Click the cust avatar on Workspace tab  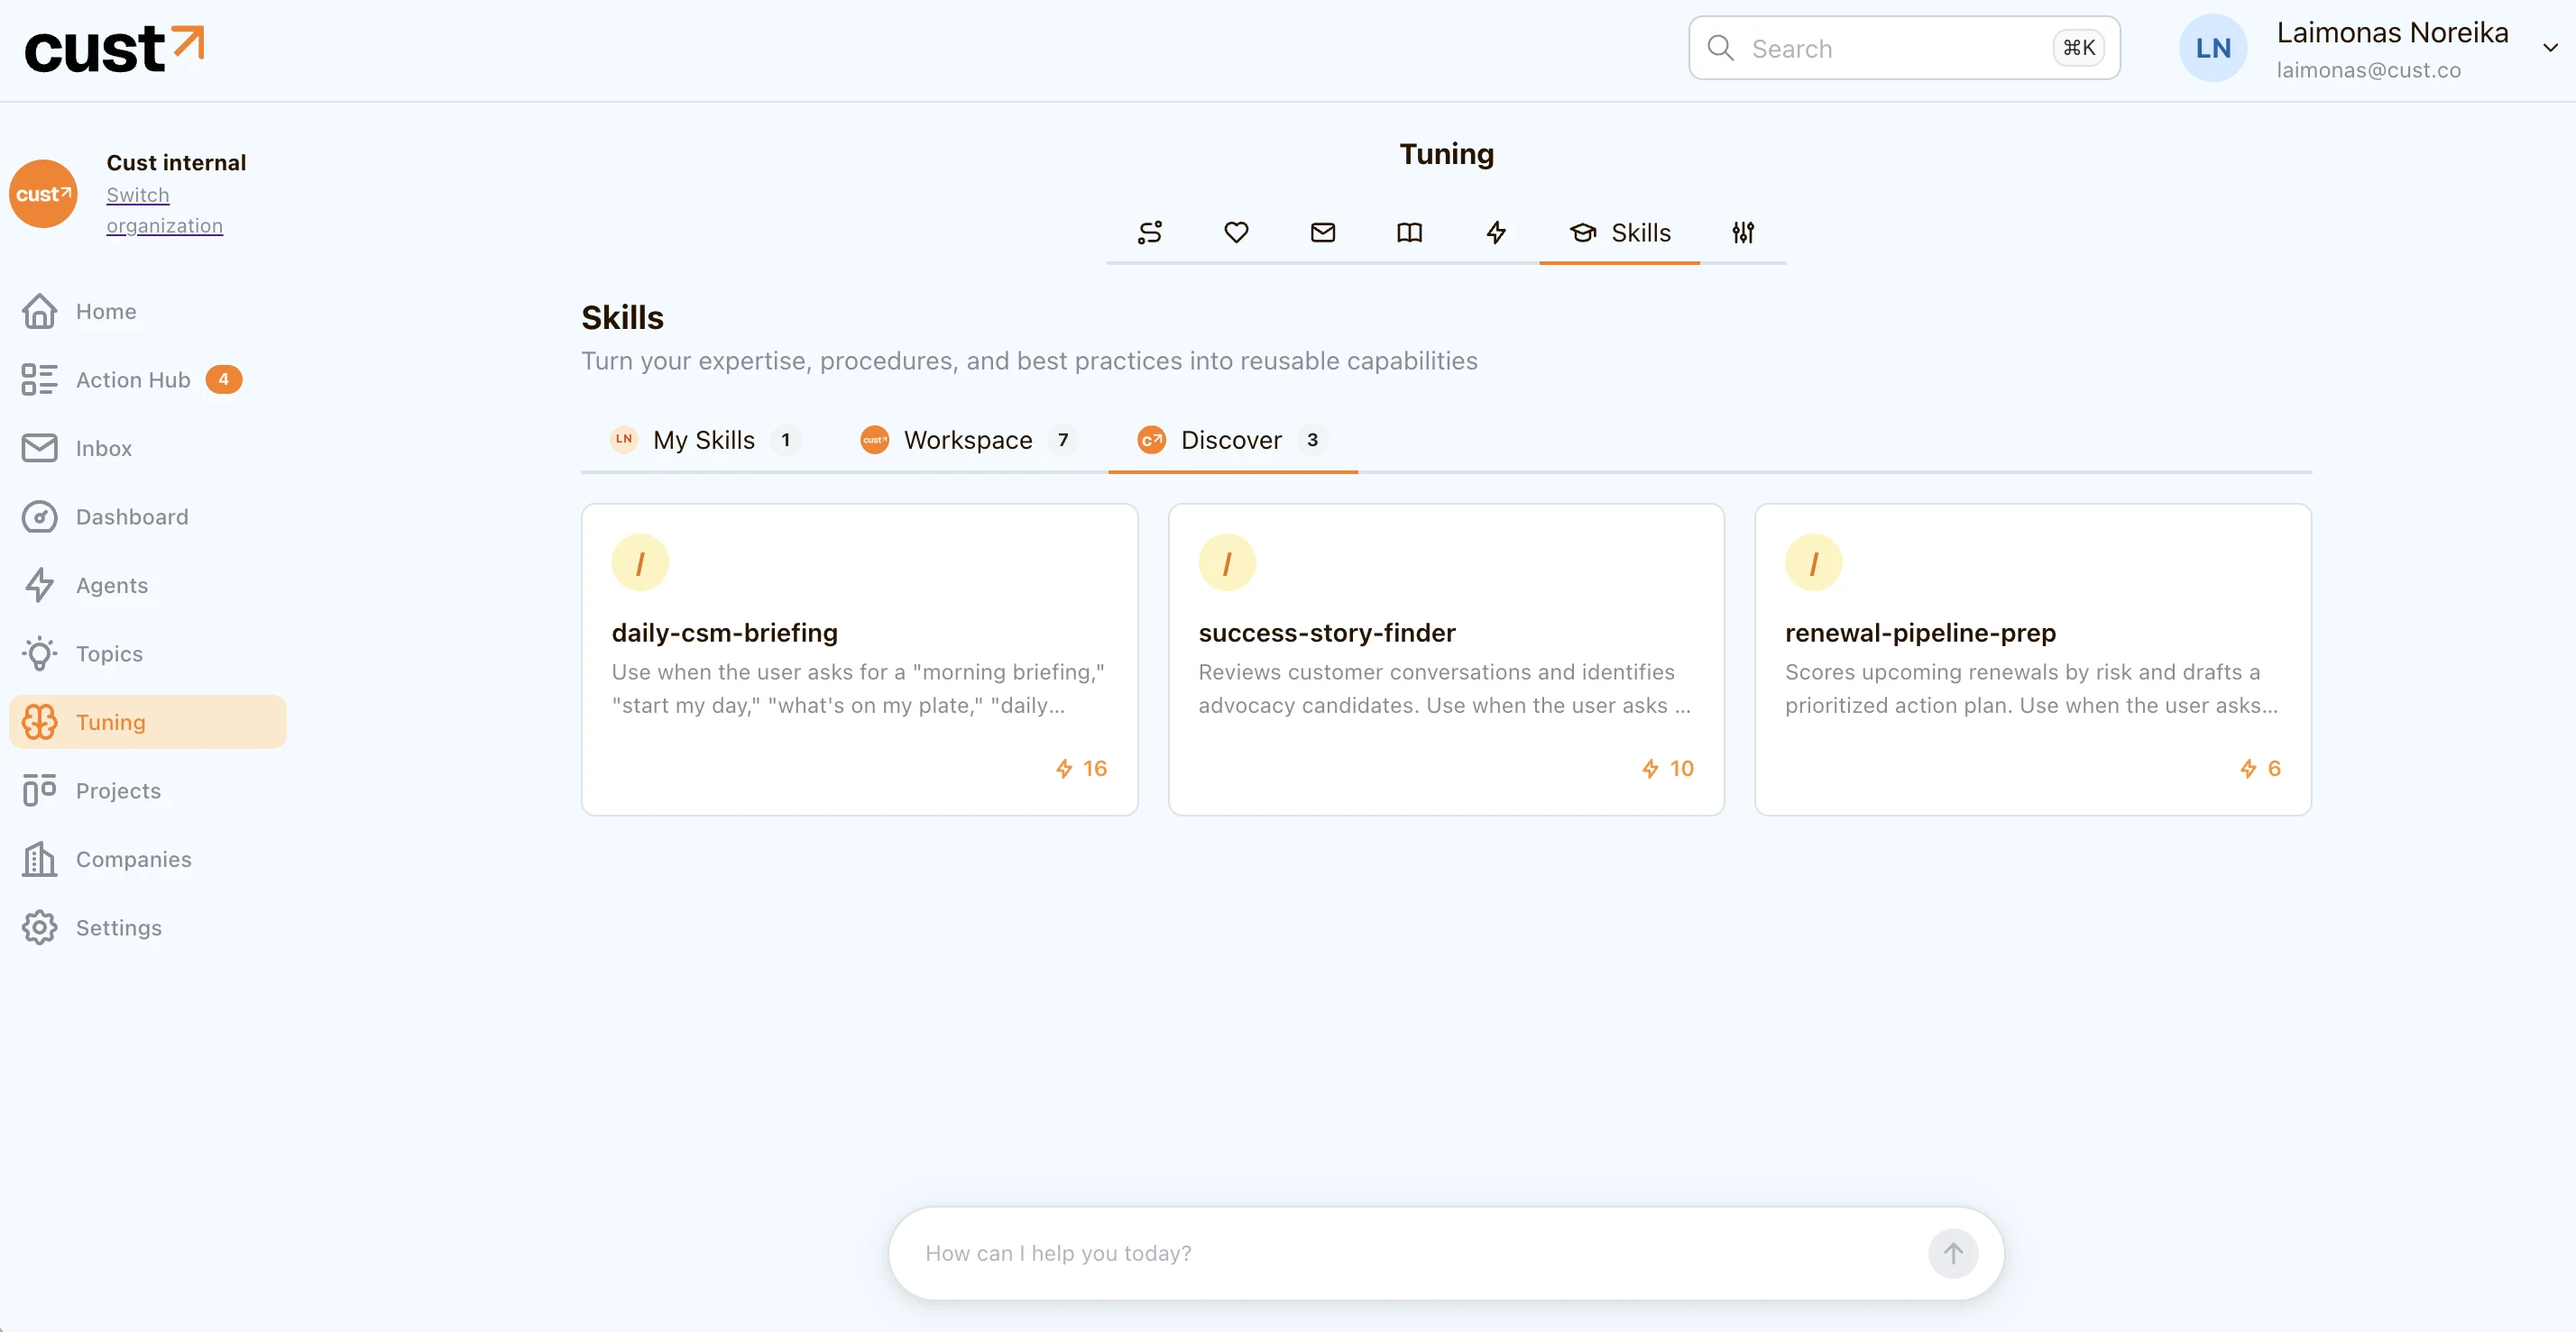(x=875, y=440)
